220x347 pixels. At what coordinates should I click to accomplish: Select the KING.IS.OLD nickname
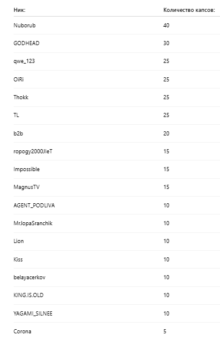point(29,295)
